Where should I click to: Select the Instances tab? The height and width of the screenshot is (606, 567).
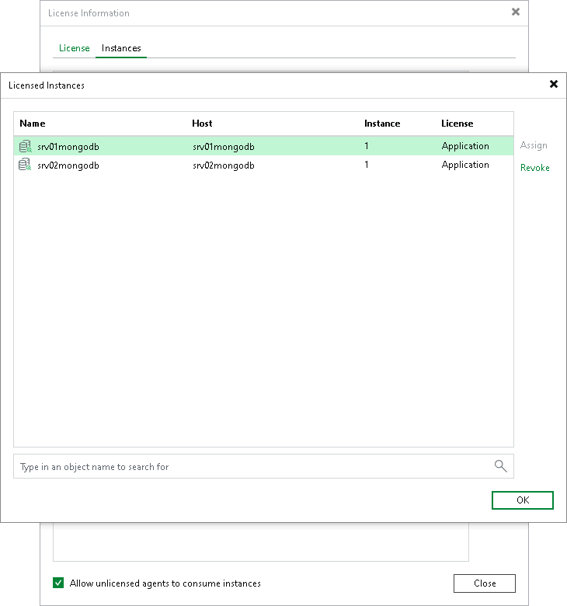point(121,48)
